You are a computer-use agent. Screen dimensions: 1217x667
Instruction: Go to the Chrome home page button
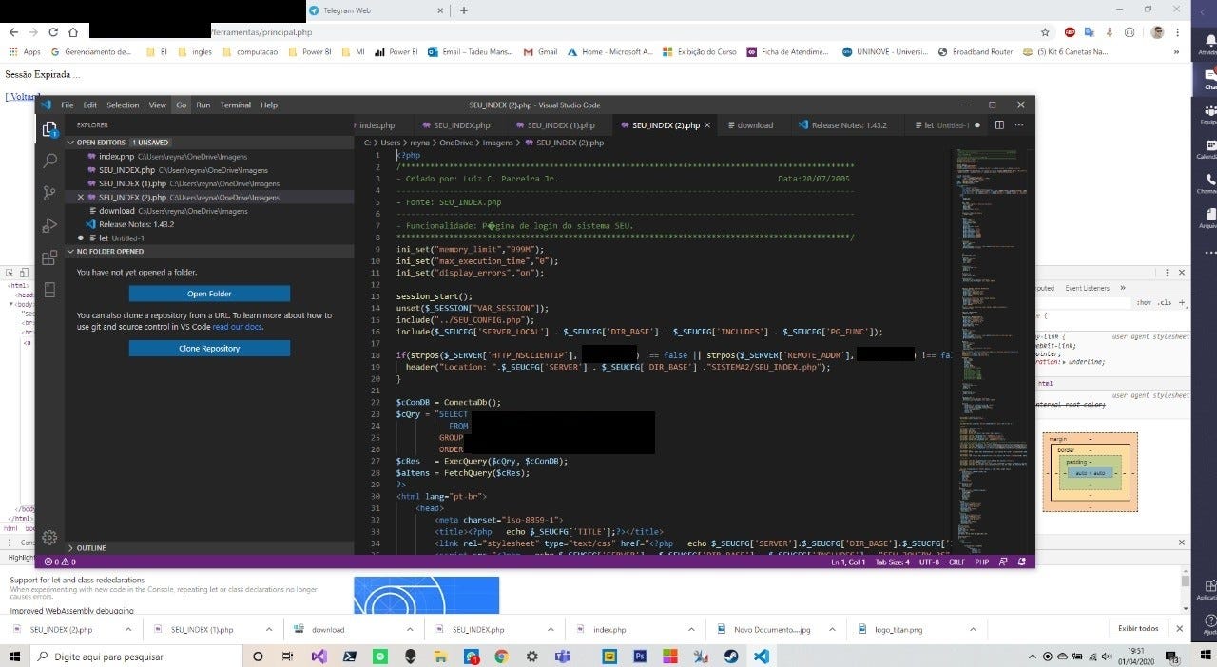click(x=75, y=31)
